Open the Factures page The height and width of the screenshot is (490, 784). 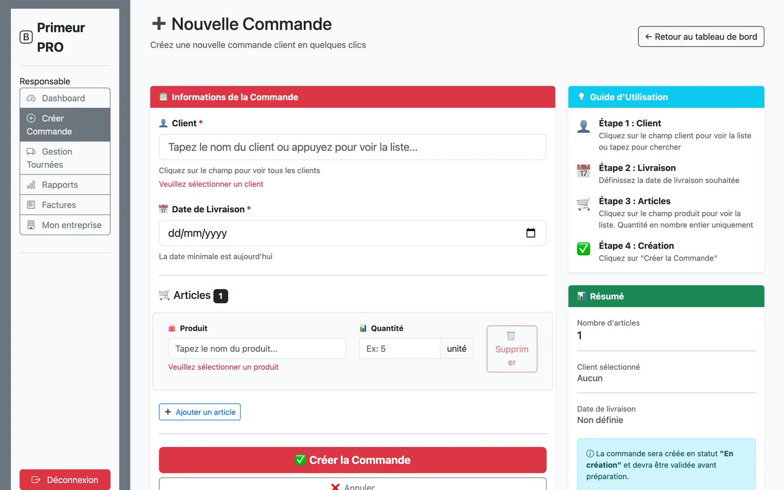pyautogui.click(x=65, y=205)
